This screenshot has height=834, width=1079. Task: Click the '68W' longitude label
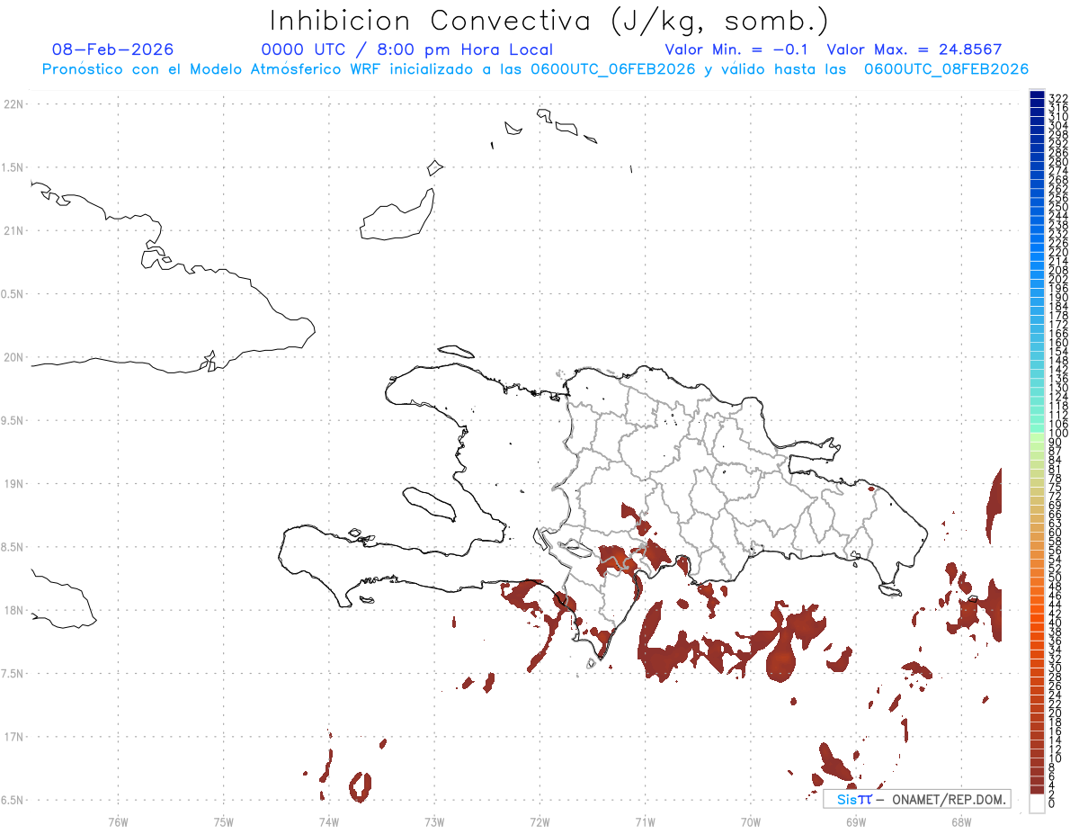click(x=960, y=821)
